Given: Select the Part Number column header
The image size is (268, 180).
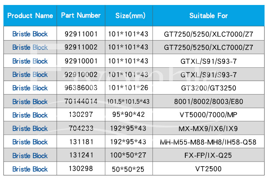Looking at the screenshot, I should [81, 16].
